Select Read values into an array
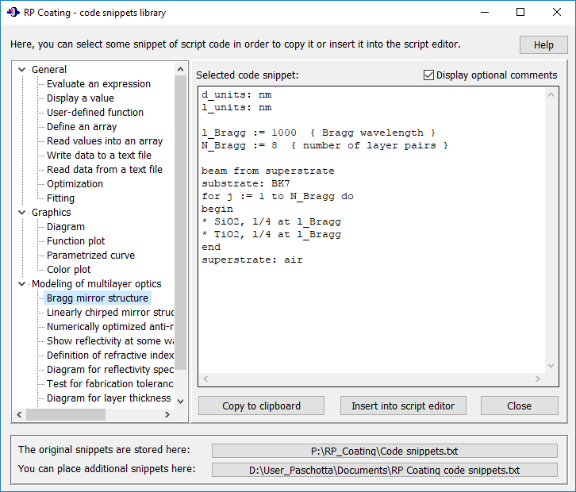 pos(105,141)
